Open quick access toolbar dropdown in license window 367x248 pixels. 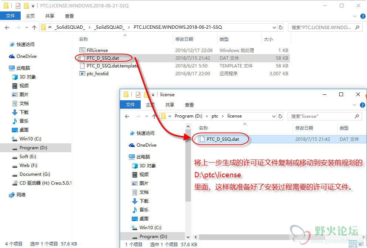[x=153, y=95]
